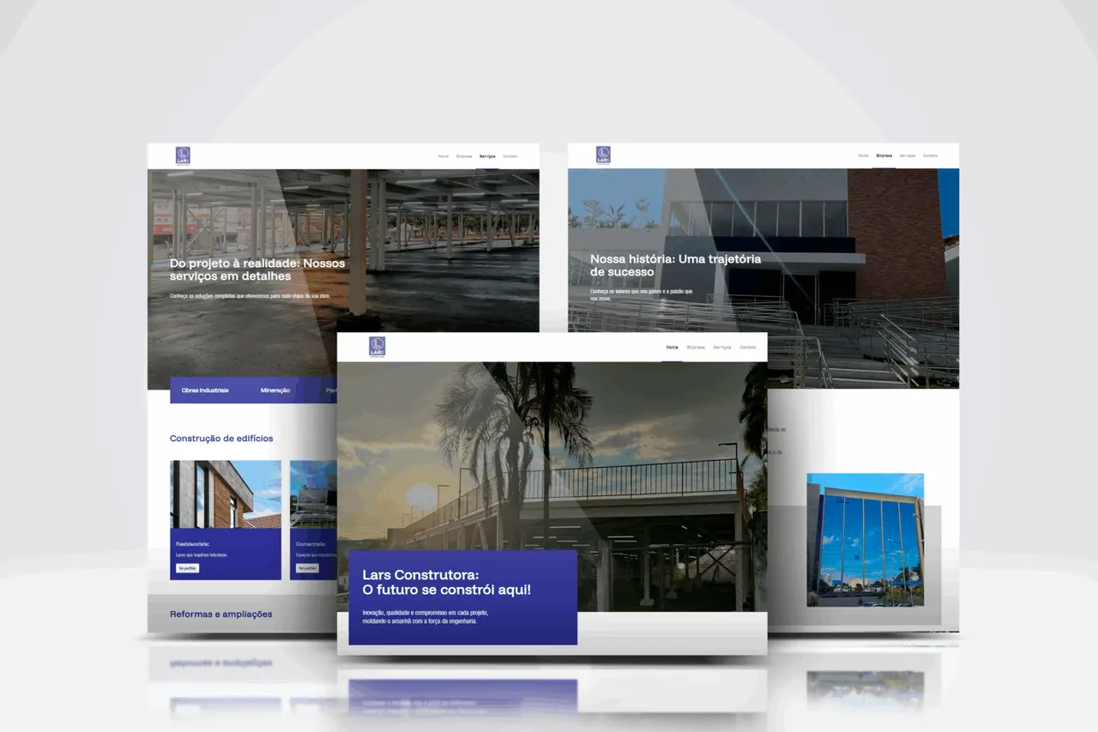Open Empresa from the front page navigation

696,348
